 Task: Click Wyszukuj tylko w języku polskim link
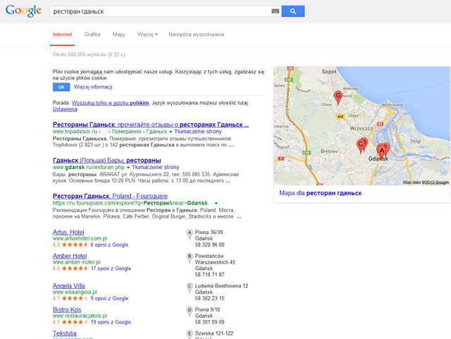pos(110,103)
